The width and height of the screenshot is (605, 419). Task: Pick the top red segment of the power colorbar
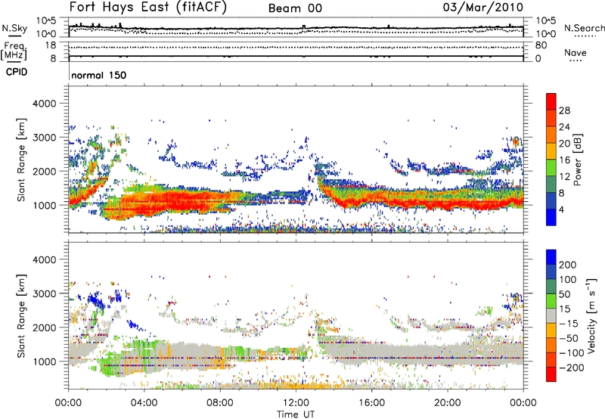coord(551,102)
